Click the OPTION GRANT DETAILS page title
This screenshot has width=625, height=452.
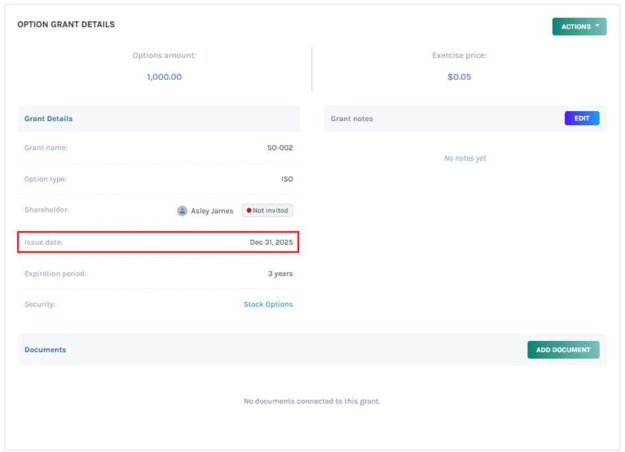click(x=66, y=25)
